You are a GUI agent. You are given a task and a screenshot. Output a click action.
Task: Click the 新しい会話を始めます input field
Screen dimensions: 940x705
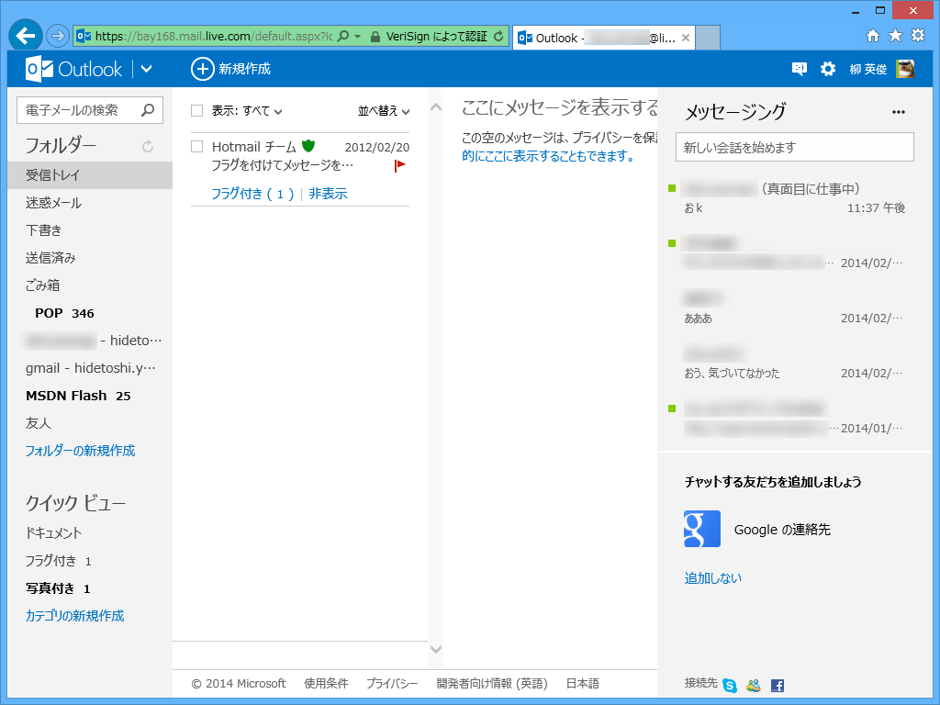pyautogui.click(x=794, y=147)
